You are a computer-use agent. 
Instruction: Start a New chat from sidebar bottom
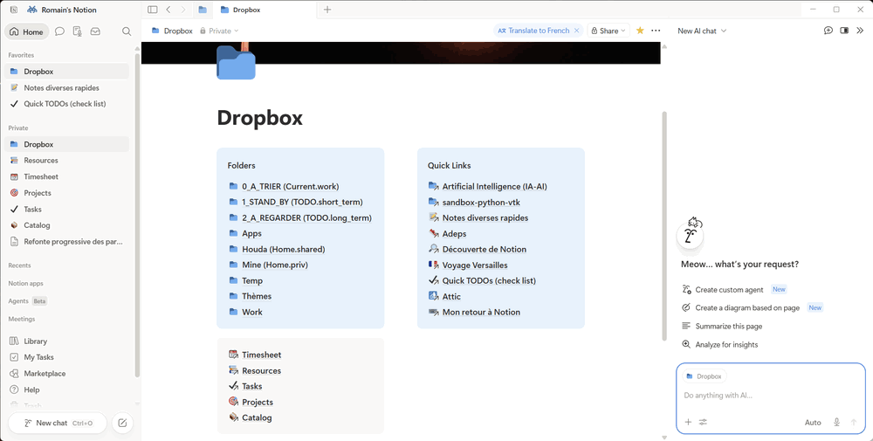click(x=58, y=424)
